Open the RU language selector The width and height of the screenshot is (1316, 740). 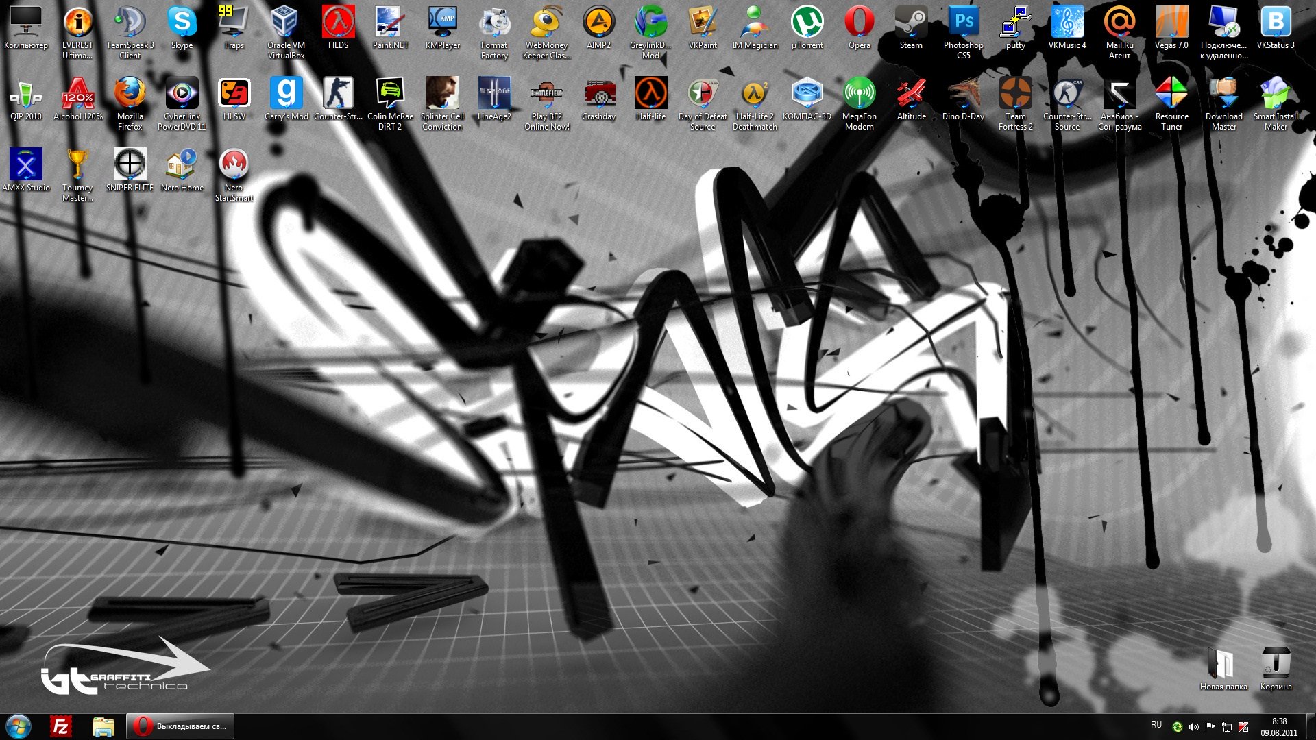1156,725
